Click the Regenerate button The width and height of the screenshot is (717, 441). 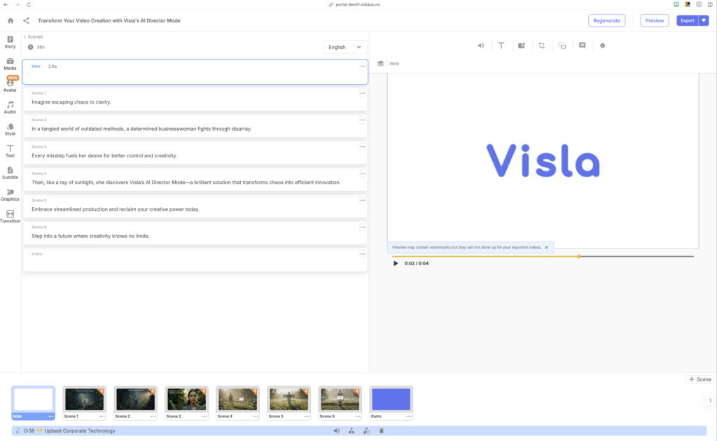pos(606,20)
